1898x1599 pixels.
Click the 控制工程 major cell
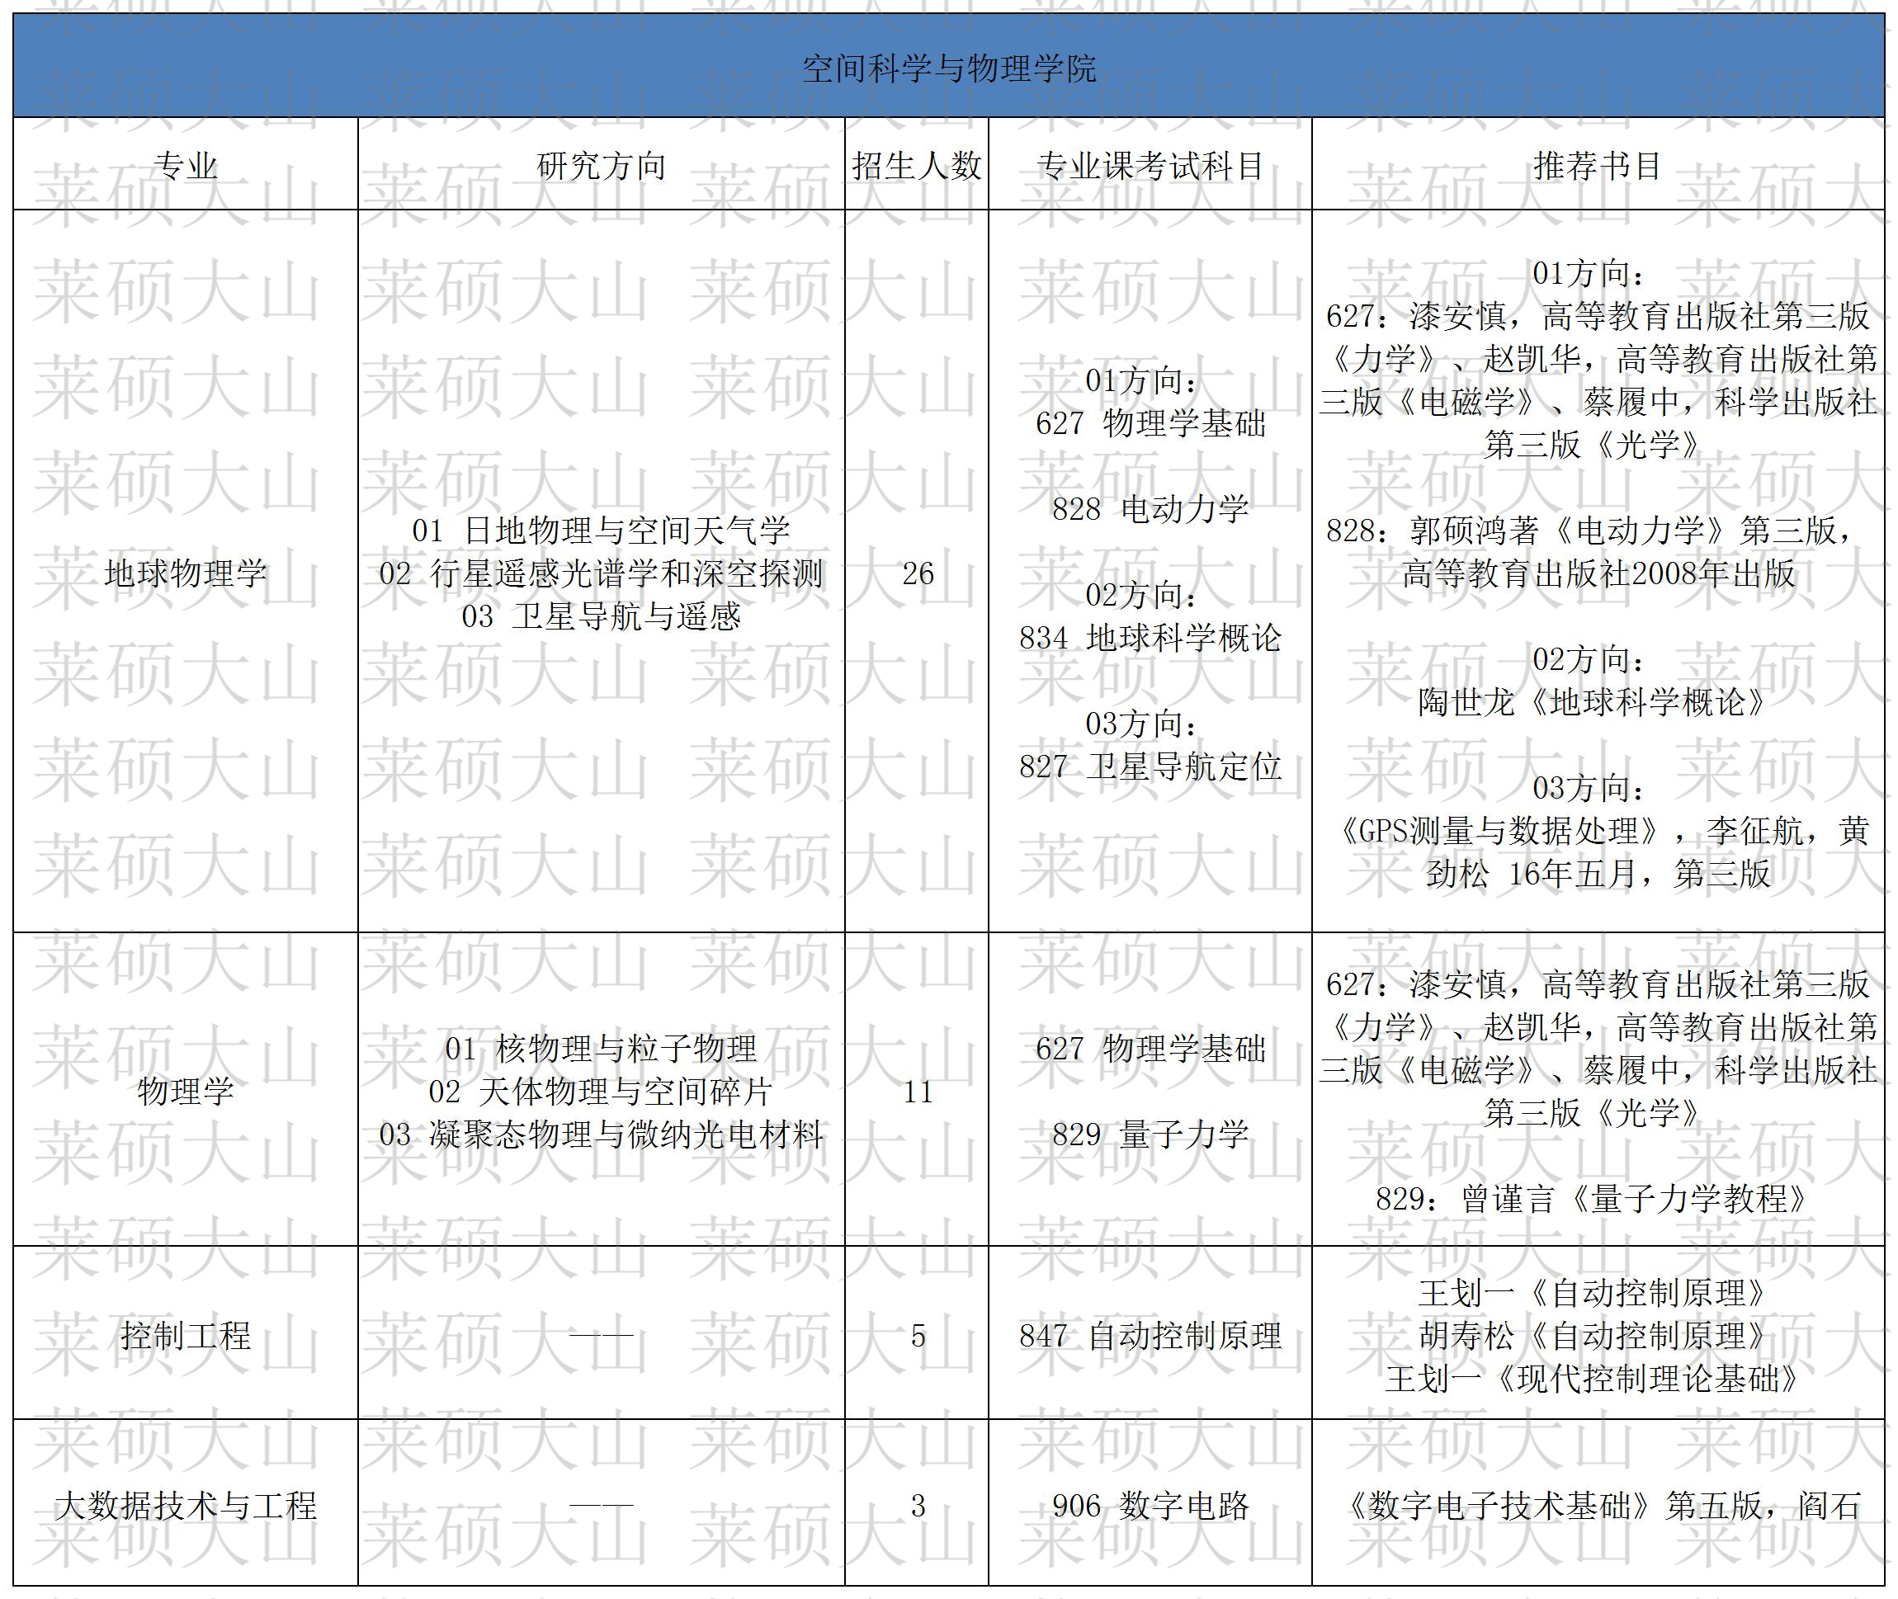pyautogui.click(x=186, y=1335)
